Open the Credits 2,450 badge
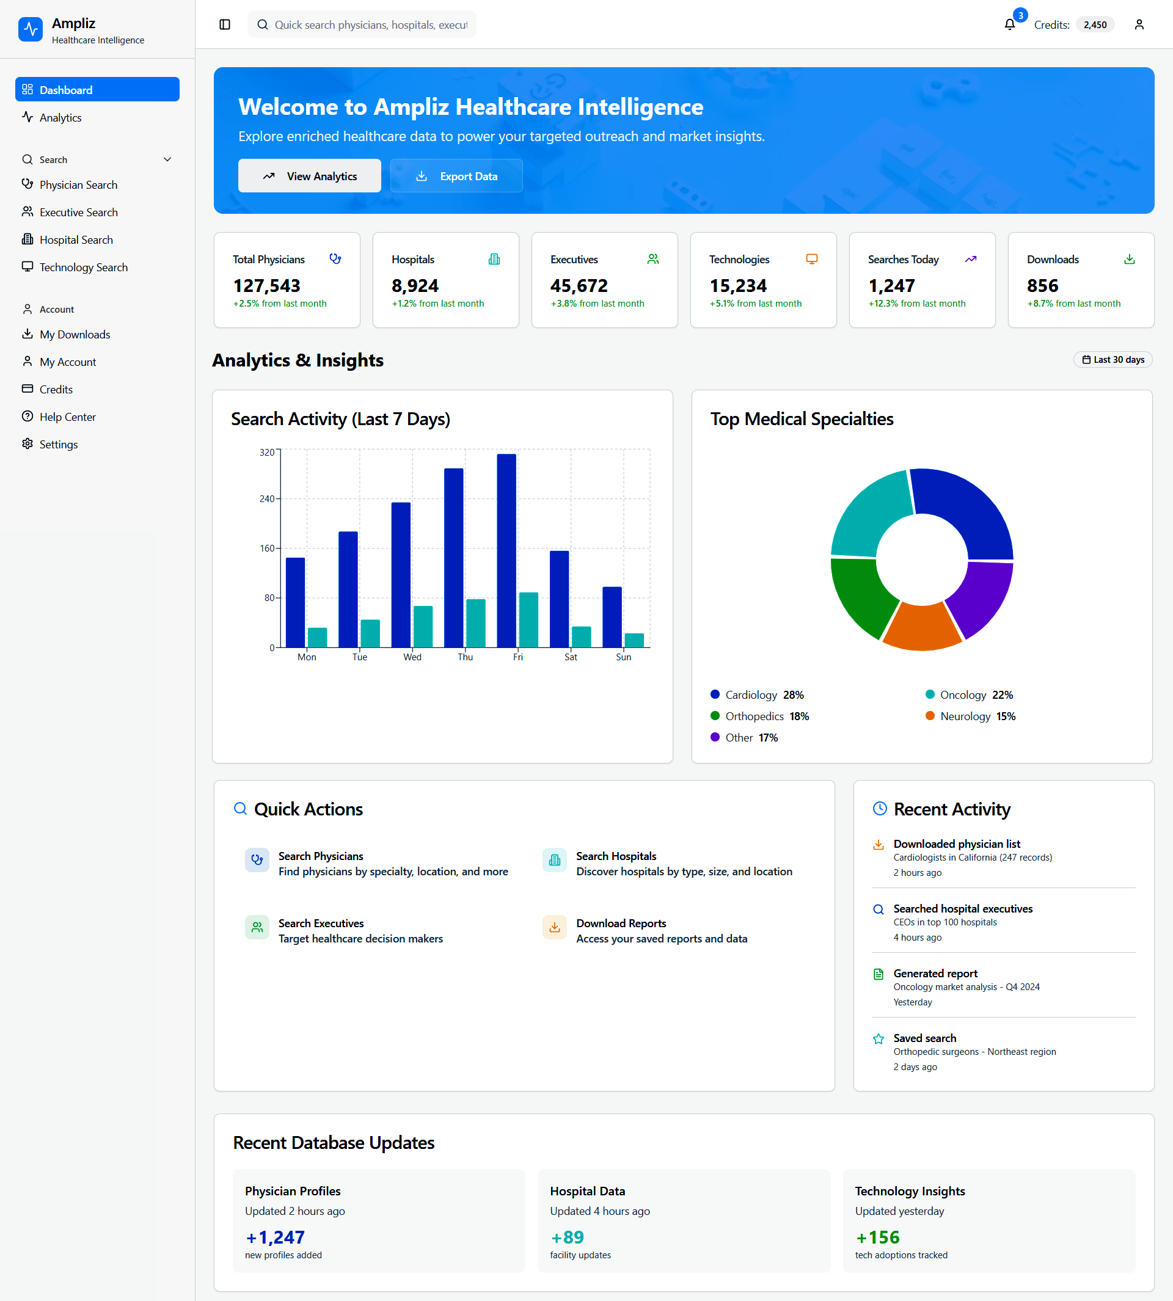Viewport: 1173px width, 1301px height. tap(1094, 24)
